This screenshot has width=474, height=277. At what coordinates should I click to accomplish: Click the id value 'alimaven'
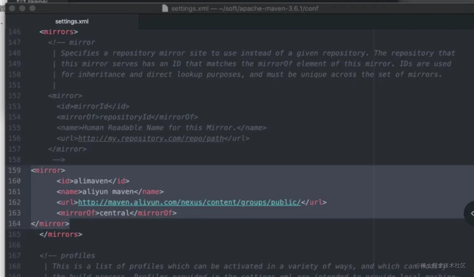(x=91, y=181)
